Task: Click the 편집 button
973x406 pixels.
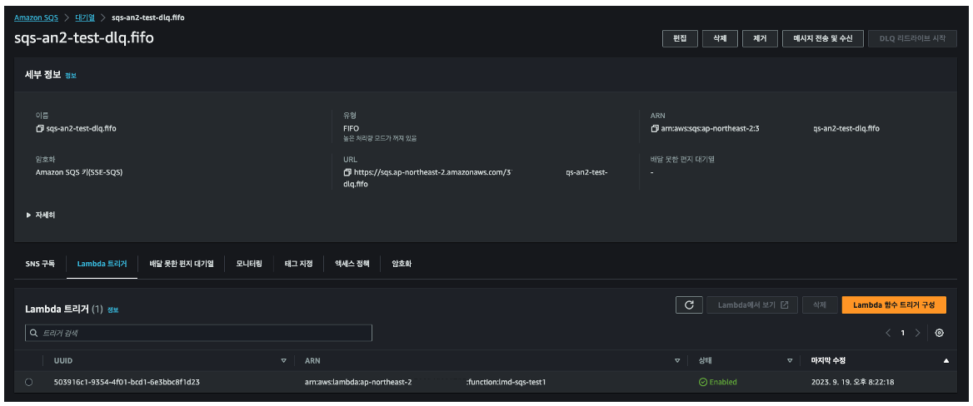Action: [680, 38]
